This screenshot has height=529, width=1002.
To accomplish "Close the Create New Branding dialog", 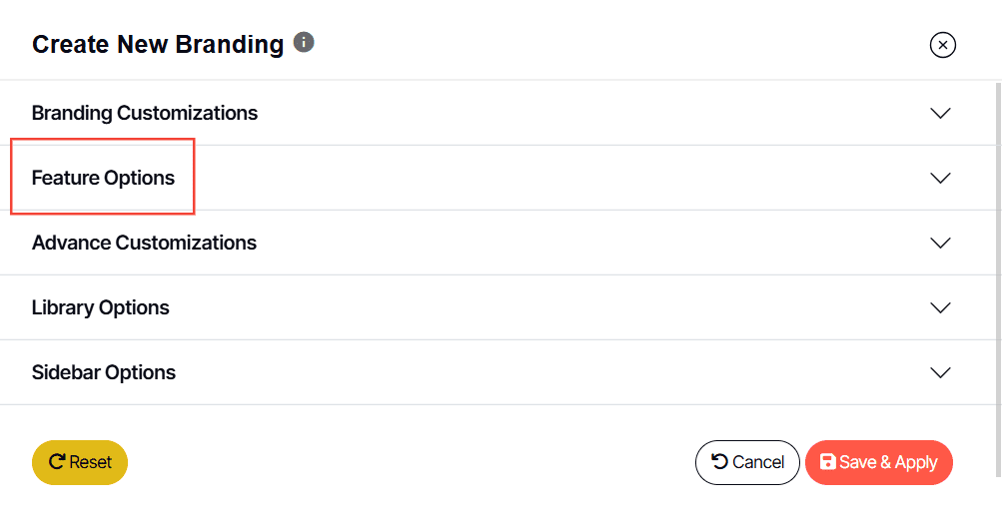I will (x=943, y=45).
